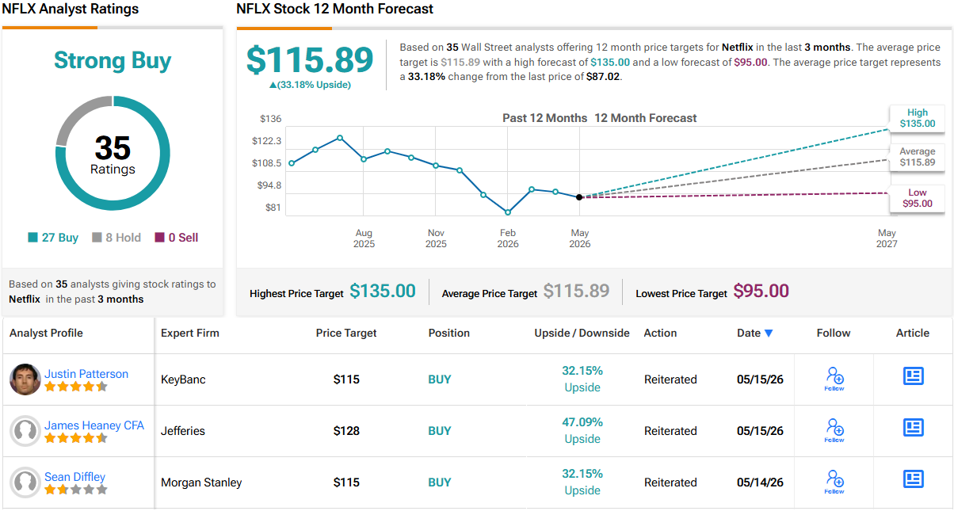Open article for Morgan Stanley rating

click(x=914, y=479)
